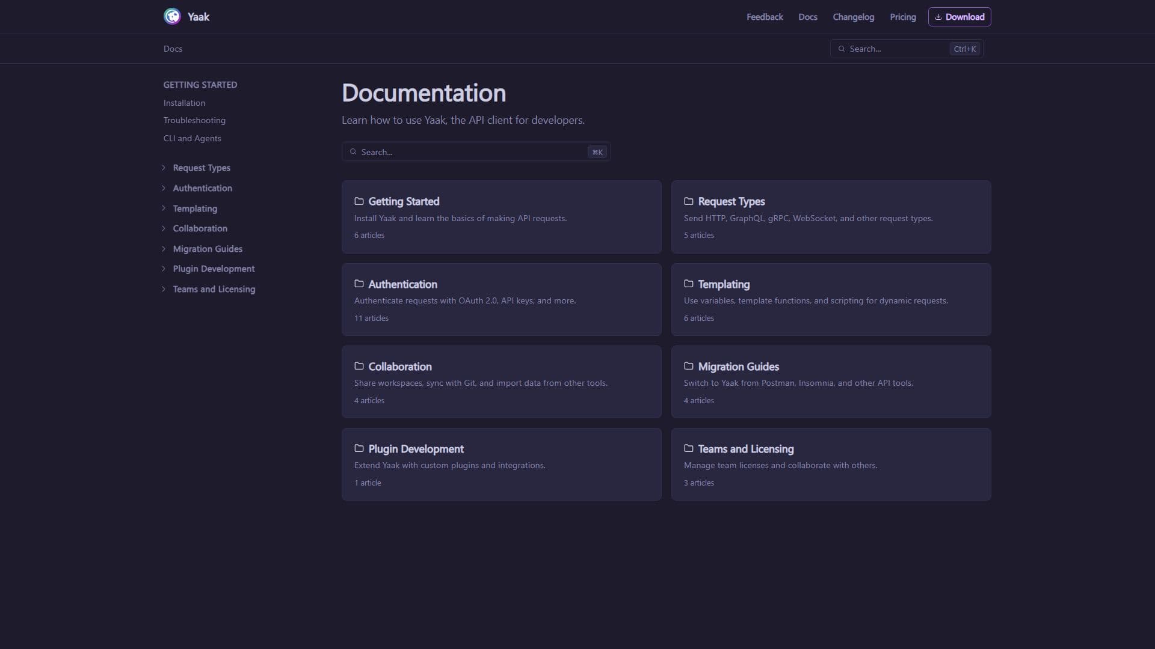Click the Docs breadcrumb link
This screenshot has width=1155, height=649.
point(173,49)
